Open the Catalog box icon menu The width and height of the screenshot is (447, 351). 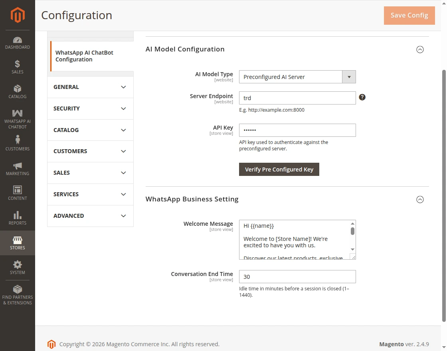click(x=18, y=92)
